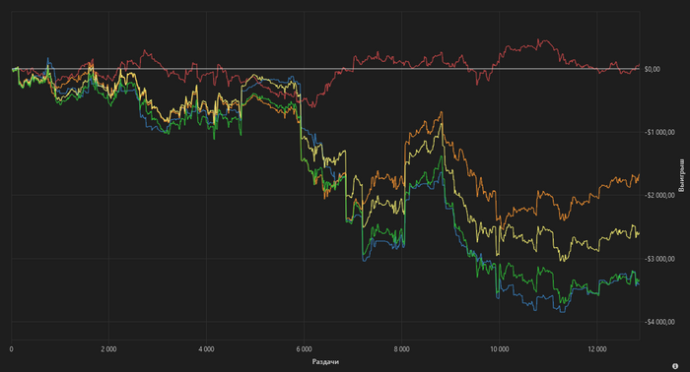
Task: Click the -$4 000,00 axis label
Action: click(659, 322)
